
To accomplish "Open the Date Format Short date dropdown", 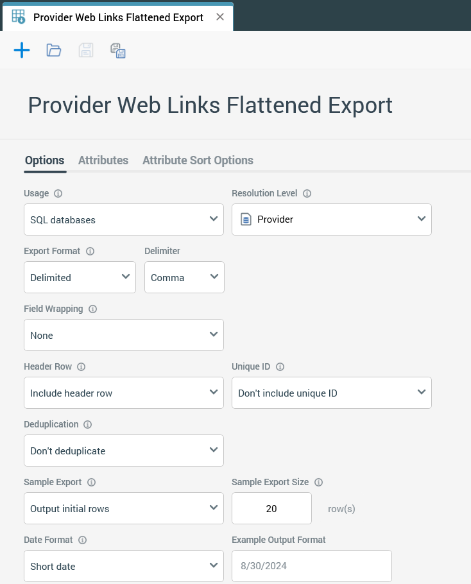I will [x=124, y=566].
